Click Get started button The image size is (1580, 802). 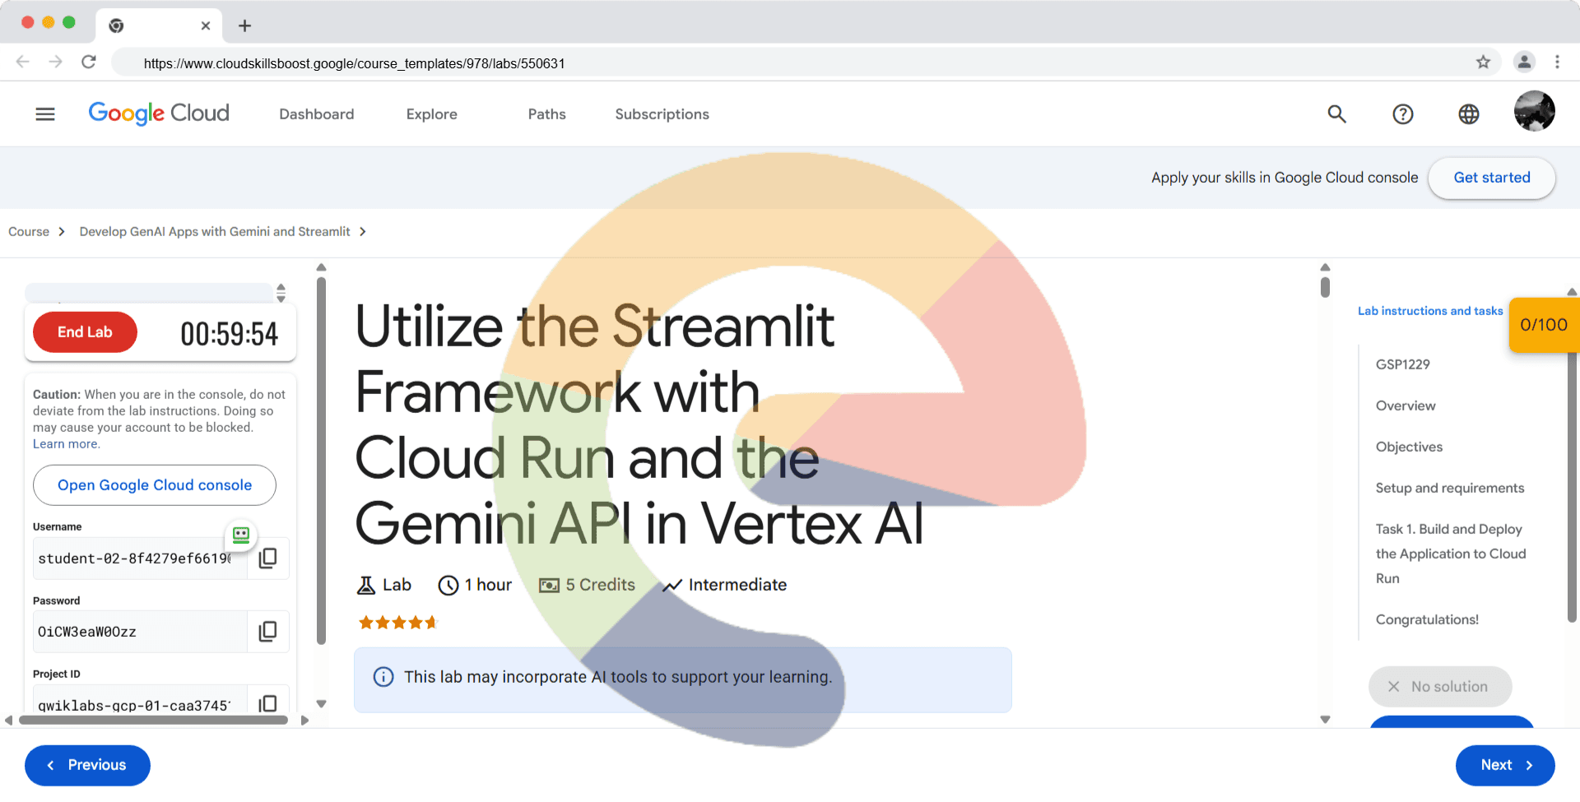coord(1492,178)
